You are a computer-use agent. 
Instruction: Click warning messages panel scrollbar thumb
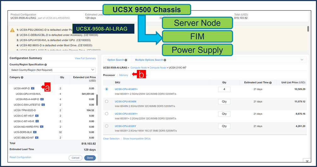(308, 29)
